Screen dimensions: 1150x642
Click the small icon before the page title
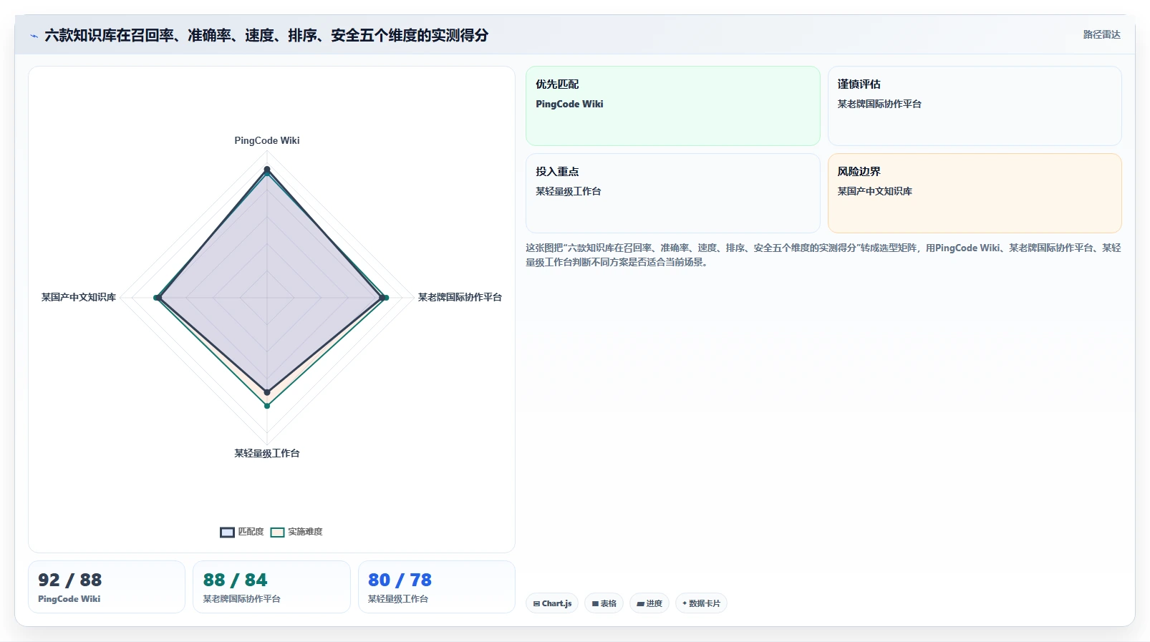click(34, 35)
